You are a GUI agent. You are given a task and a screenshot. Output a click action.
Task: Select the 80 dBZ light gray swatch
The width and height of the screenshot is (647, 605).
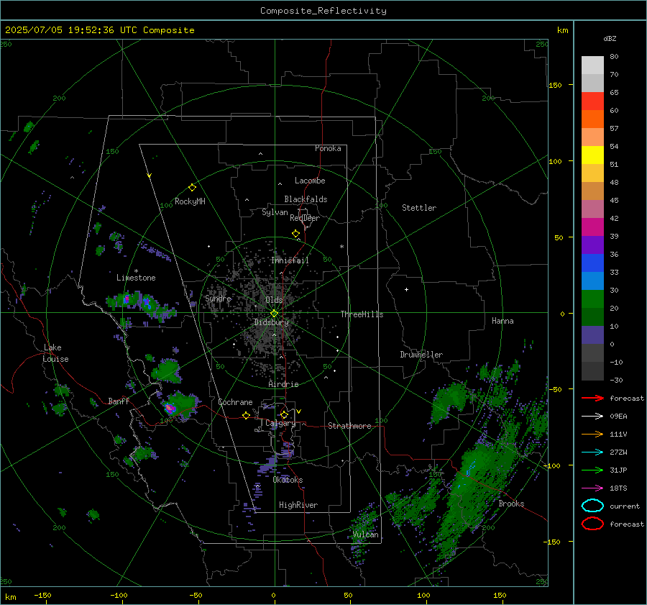pyautogui.click(x=592, y=65)
